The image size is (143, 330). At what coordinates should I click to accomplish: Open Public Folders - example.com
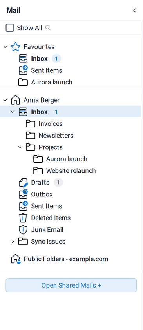(x=66, y=259)
